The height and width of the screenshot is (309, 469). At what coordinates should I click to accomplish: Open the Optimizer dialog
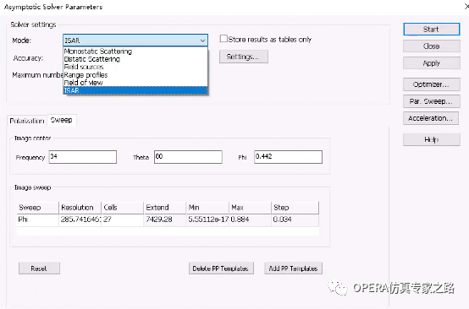point(431,84)
